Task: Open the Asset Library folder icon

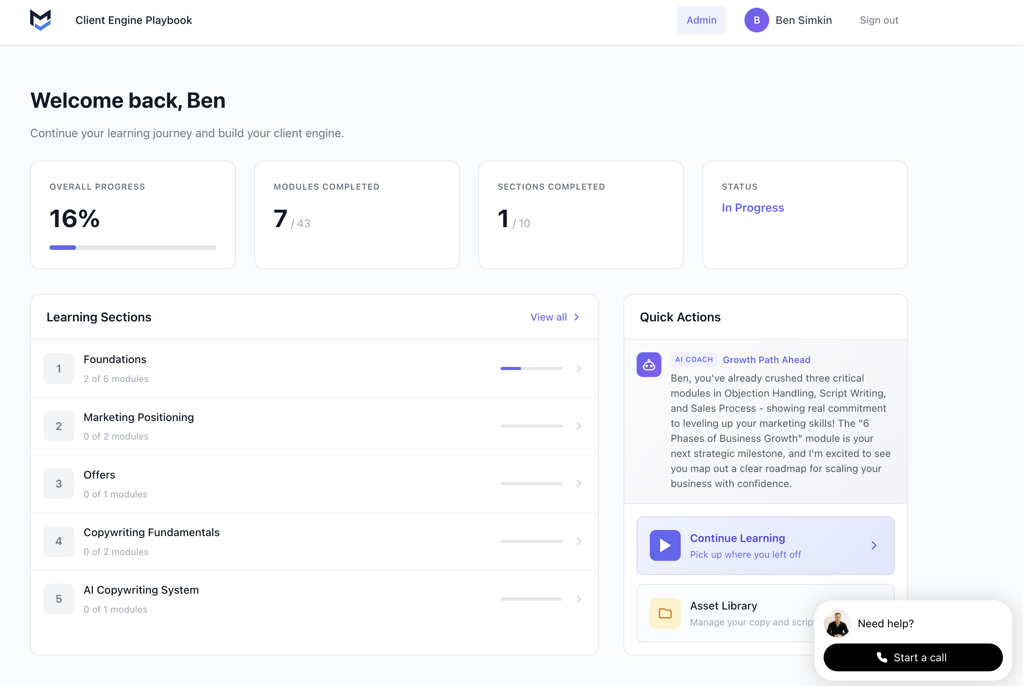Action: coord(664,613)
